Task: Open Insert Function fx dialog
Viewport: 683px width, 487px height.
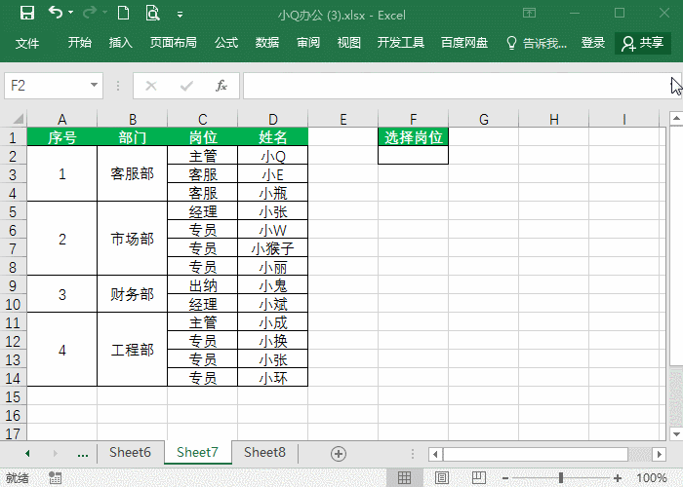Action: click(221, 86)
